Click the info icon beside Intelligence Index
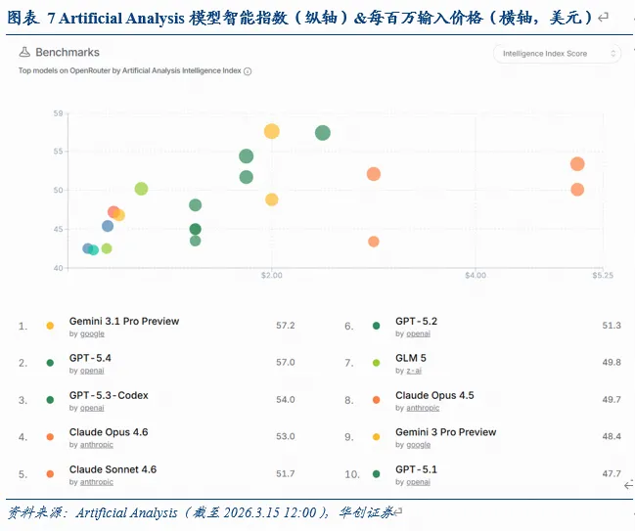The height and width of the screenshot is (531, 635). (248, 71)
